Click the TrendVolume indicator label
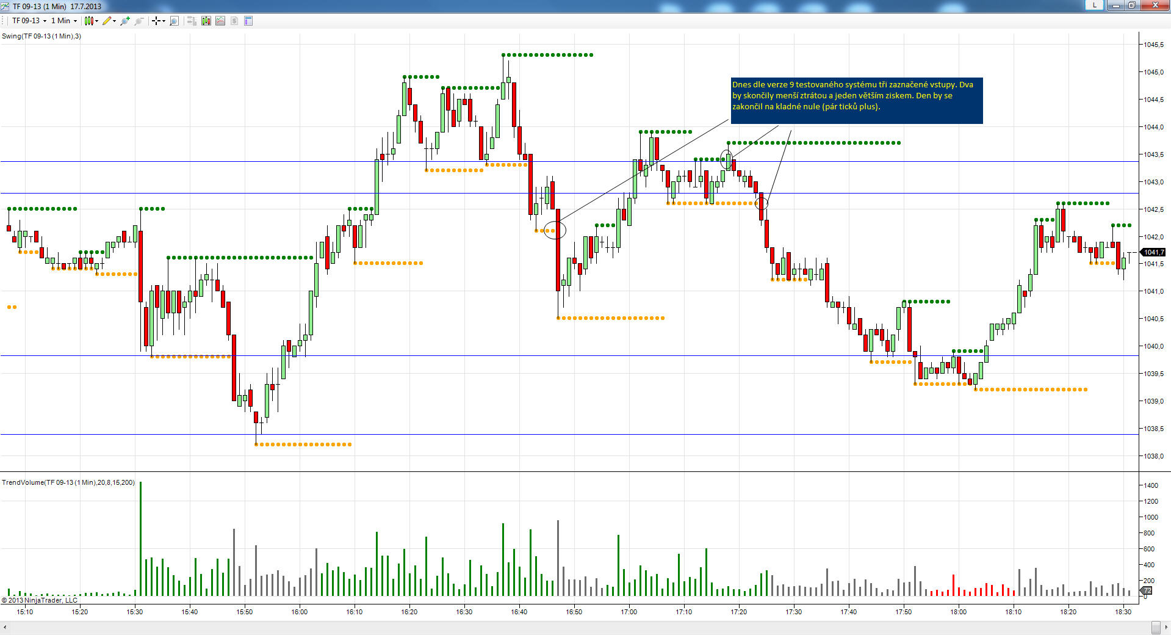Image resolution: width=1171 pixels, height=635 pixels. click(68, 482)
